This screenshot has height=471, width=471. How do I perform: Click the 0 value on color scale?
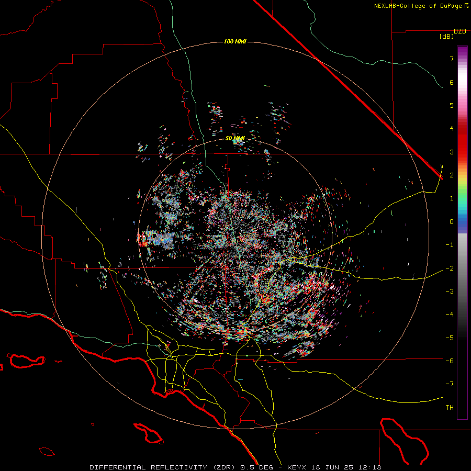pyautogui.click(x=452, y=222)
